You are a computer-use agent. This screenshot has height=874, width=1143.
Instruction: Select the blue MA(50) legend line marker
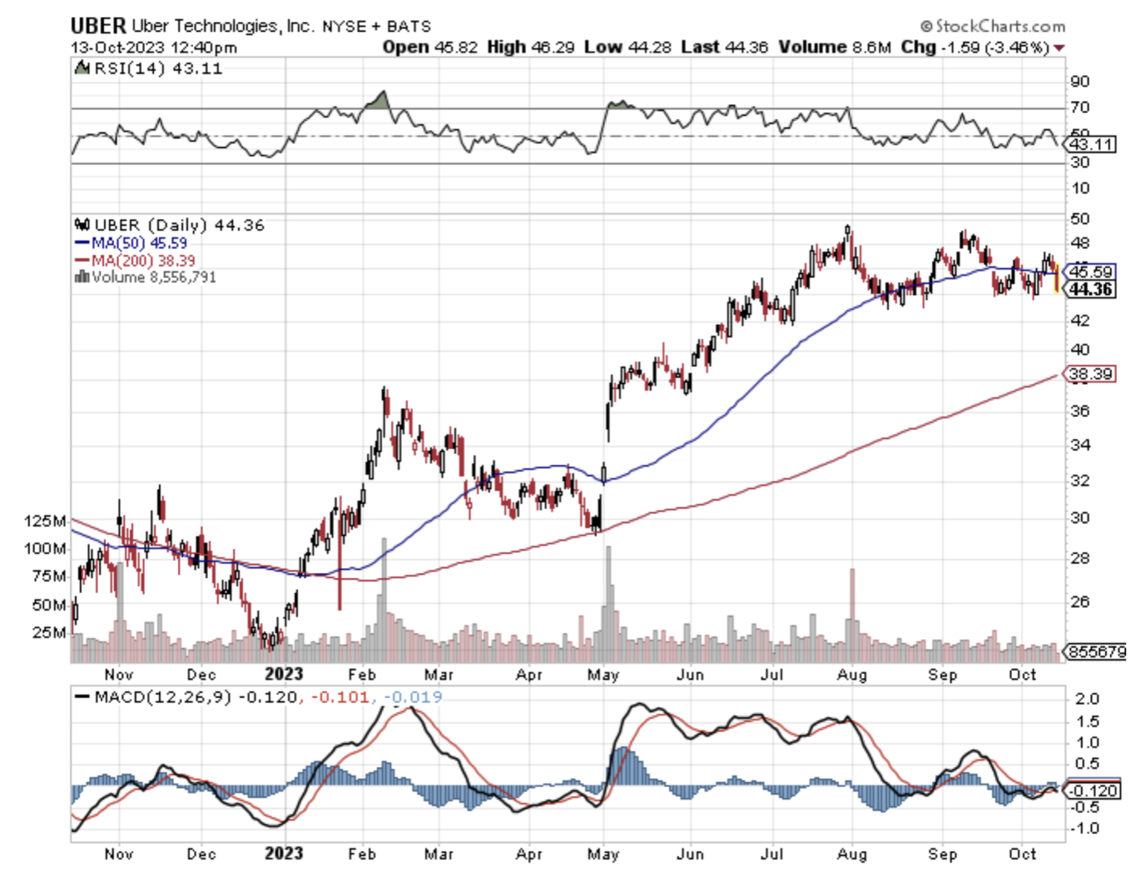pyautogui.click(x=82, y=243)
